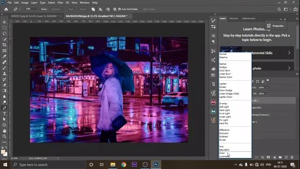Viewport: 300px width, 169px height.
Task: Select the Zoom tool
Action: point(4,137)
